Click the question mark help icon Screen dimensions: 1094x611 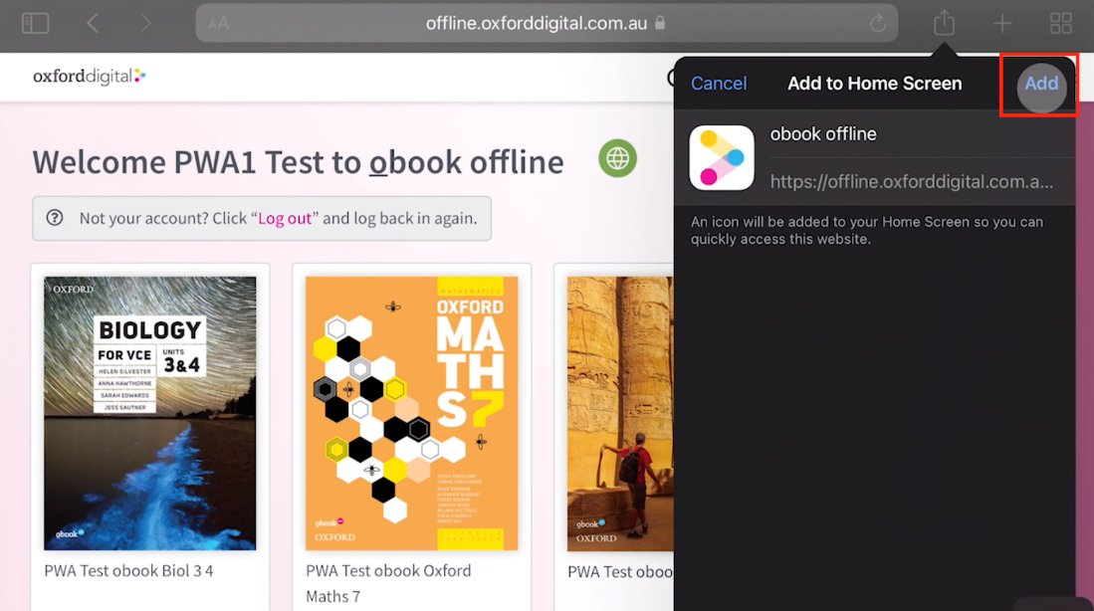point(55,218)
